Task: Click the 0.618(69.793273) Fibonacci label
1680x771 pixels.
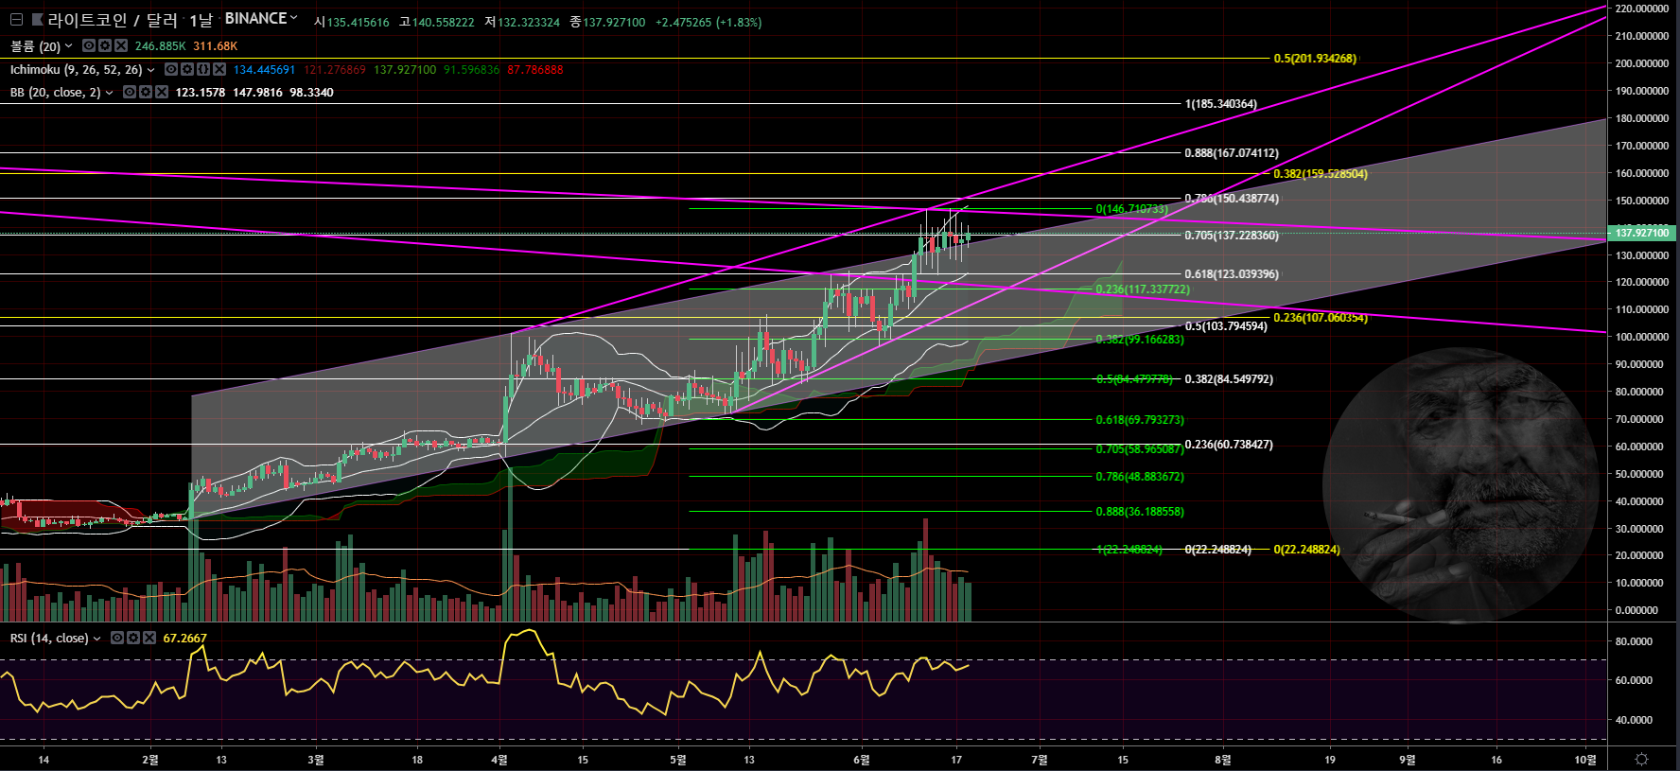Action: click(x=1140, y=420)
